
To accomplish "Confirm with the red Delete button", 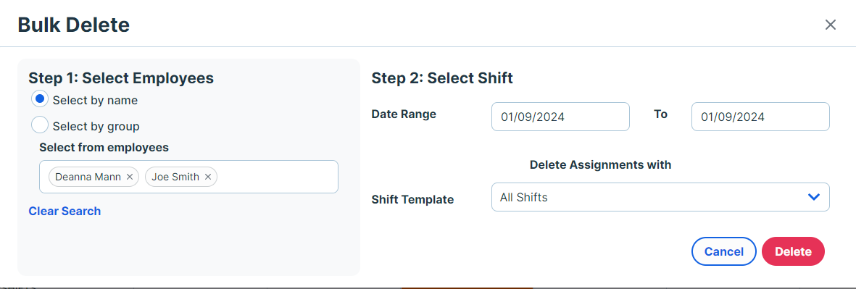I will click(793, 251).
